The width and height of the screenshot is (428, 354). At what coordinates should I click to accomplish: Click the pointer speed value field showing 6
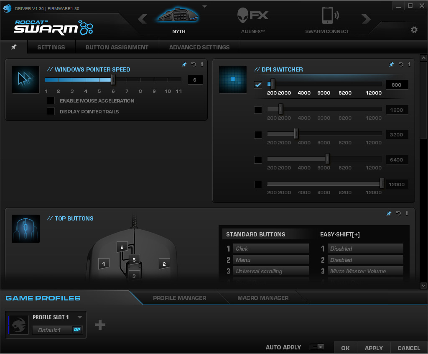[195, 80]
